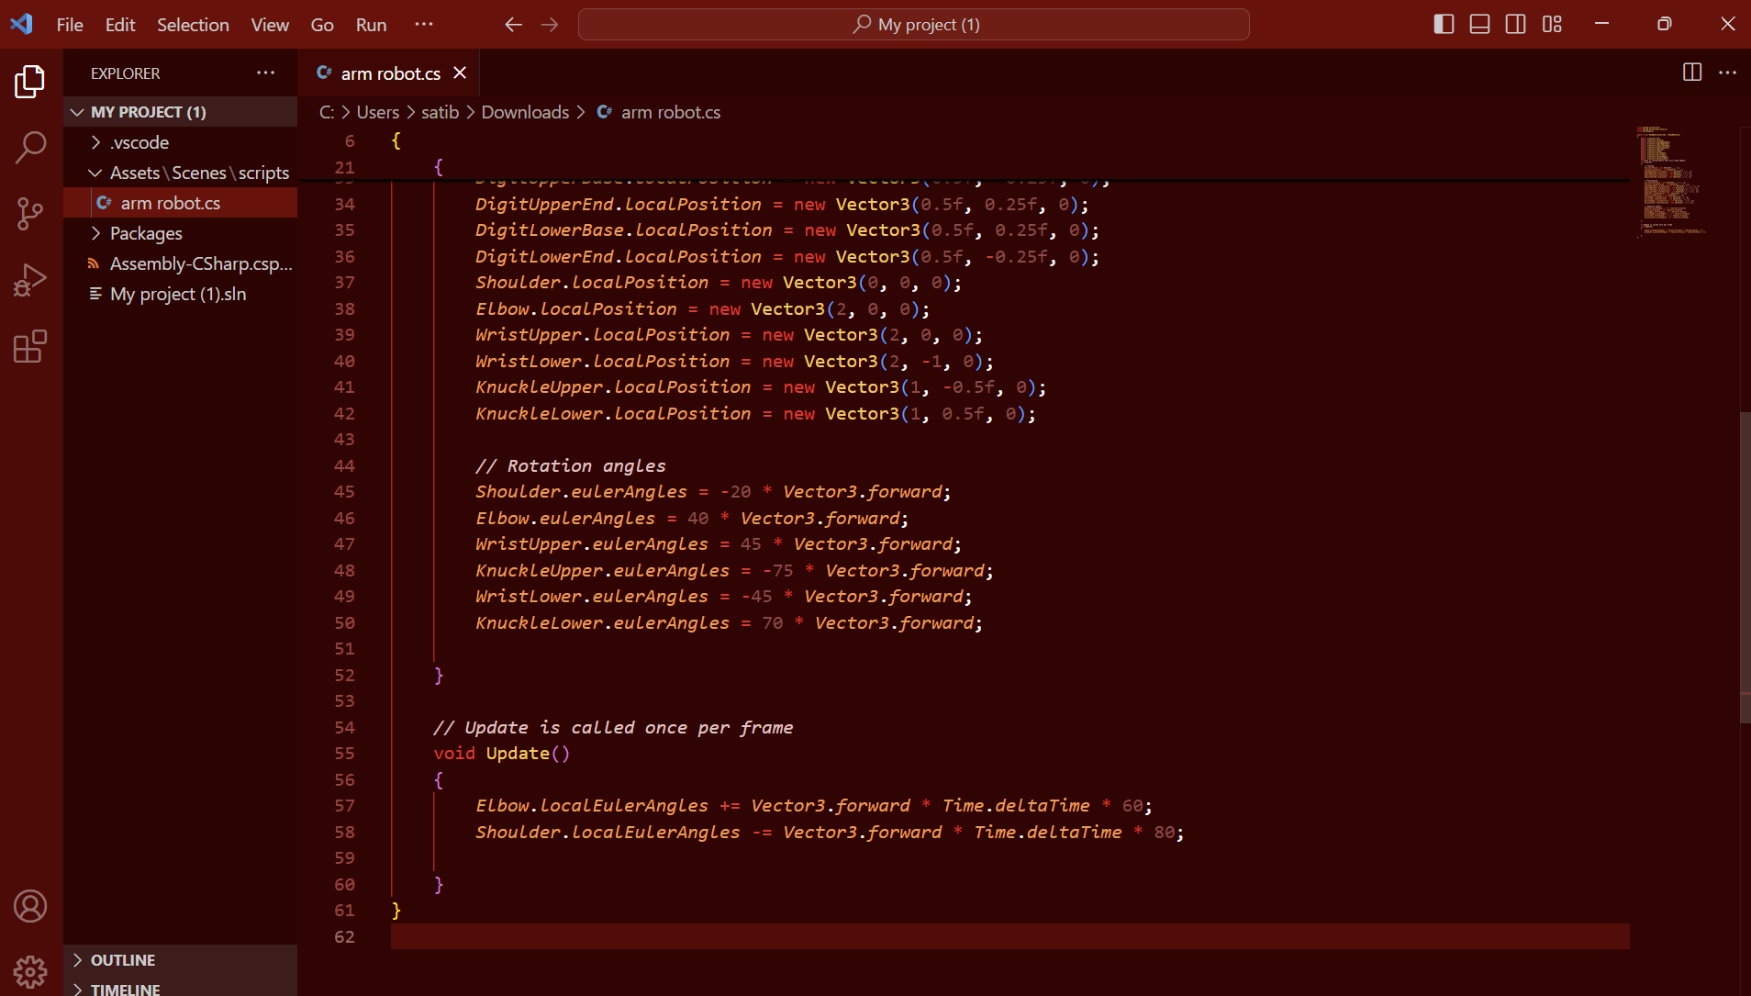Image resolution: width=1751 pixels, height=996 pixels.
Task: Click the EXPLORER panel title
Action: [x=125, y=73]
